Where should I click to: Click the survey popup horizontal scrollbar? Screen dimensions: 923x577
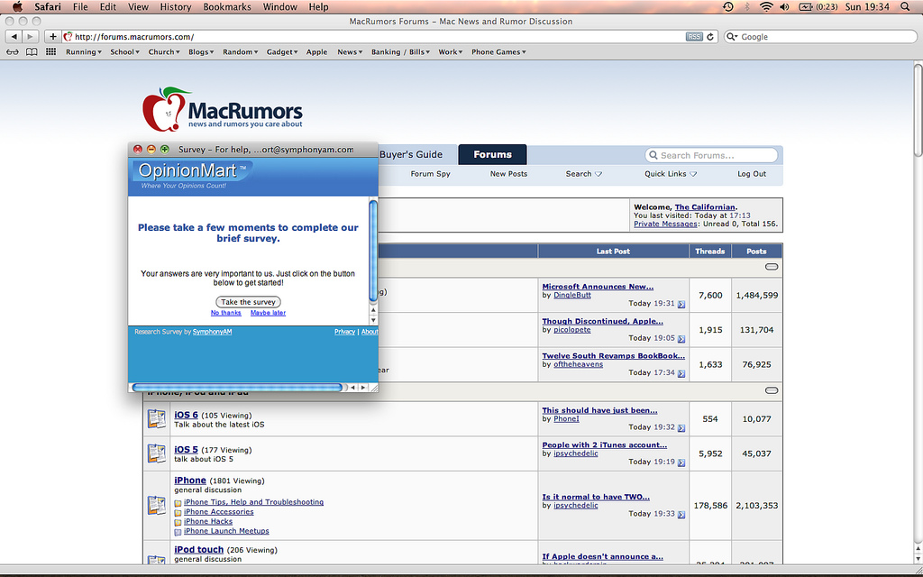(x=237, y=388)
